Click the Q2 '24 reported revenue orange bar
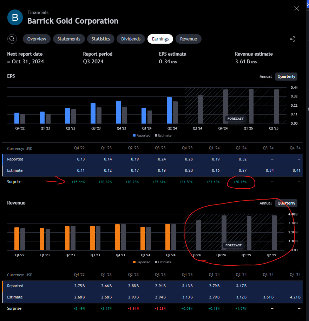 tap(168, 237)
